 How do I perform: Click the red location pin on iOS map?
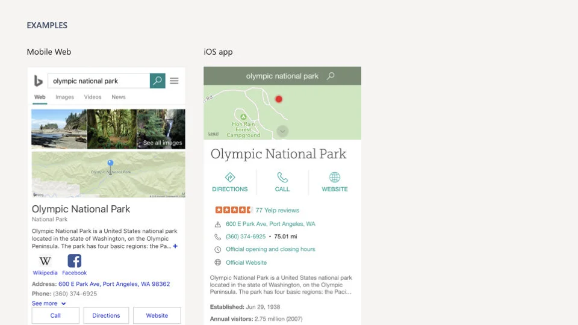coord(279,99)
